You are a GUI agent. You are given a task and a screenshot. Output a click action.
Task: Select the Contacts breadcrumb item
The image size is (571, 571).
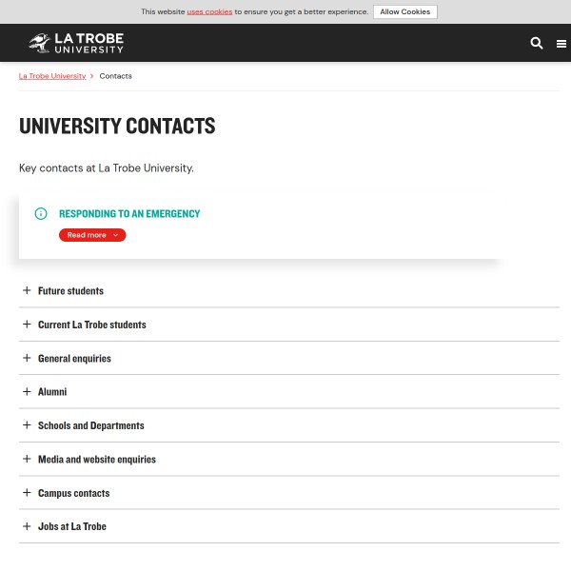click(116, 76)
